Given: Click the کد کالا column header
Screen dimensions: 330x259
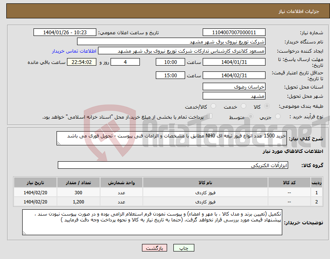Looking at the screenshot, I should [x=289, y=183].
